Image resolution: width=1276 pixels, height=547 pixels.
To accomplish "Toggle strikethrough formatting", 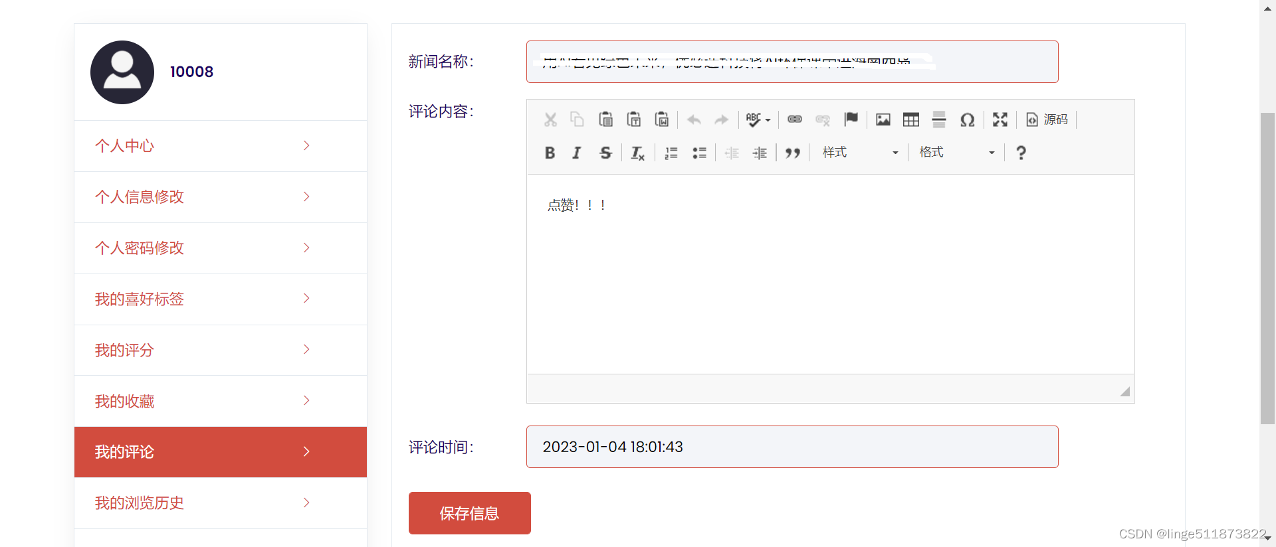I will click(605, 153).
